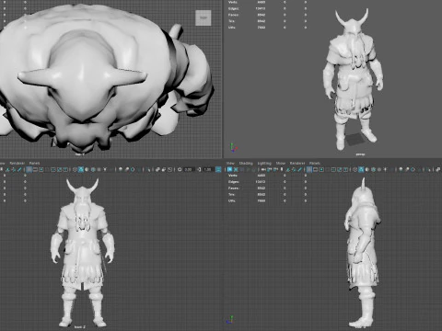Click the Edges label in perspective view HUD

[234, 8]
